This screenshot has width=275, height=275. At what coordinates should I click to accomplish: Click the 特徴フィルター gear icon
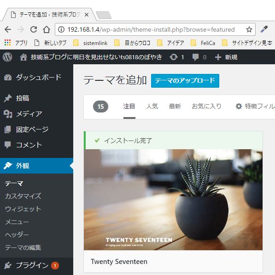(239, 107)
